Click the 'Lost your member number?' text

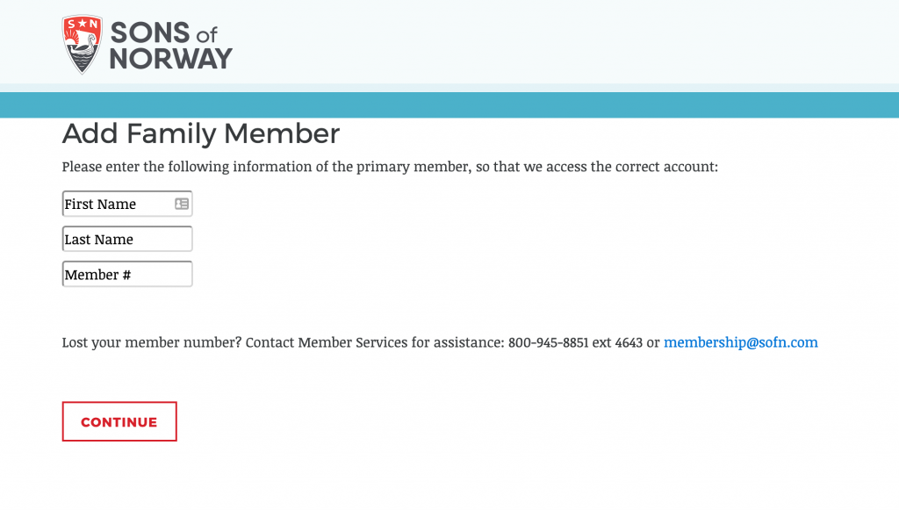click(152, 342)
